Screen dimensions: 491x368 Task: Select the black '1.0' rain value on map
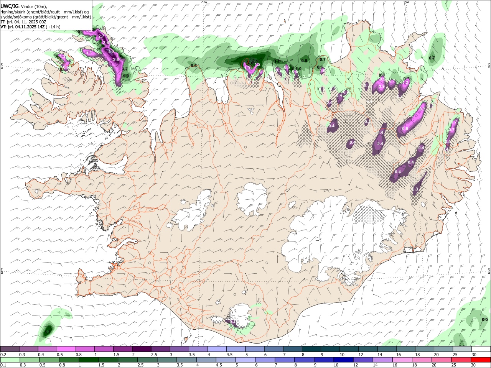click(x=298, y=69)
